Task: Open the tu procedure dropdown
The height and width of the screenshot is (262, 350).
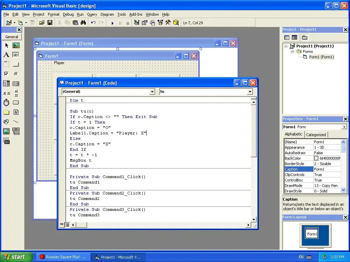Action: point(250,91)
